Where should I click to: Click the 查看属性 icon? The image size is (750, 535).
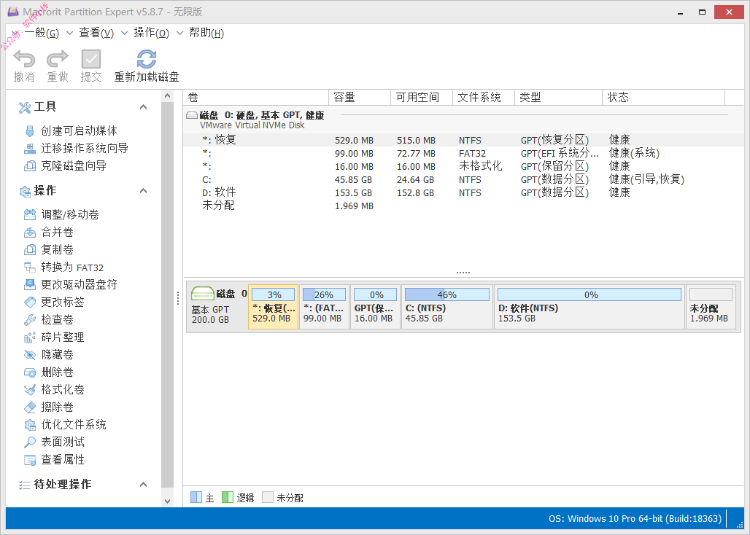pyautogui.click(x=30, y=460)
